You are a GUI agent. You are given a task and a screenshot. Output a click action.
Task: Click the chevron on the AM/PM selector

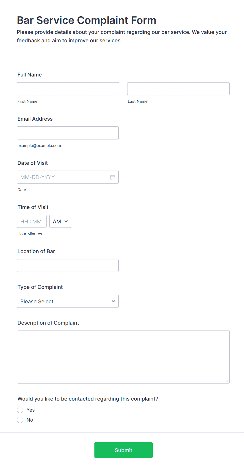click(x=66, y=221)
